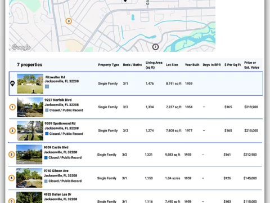Click Closed / Public Record under Spottswood Rd
This screenshot has width=270, height=203.
tap(66, 134)
